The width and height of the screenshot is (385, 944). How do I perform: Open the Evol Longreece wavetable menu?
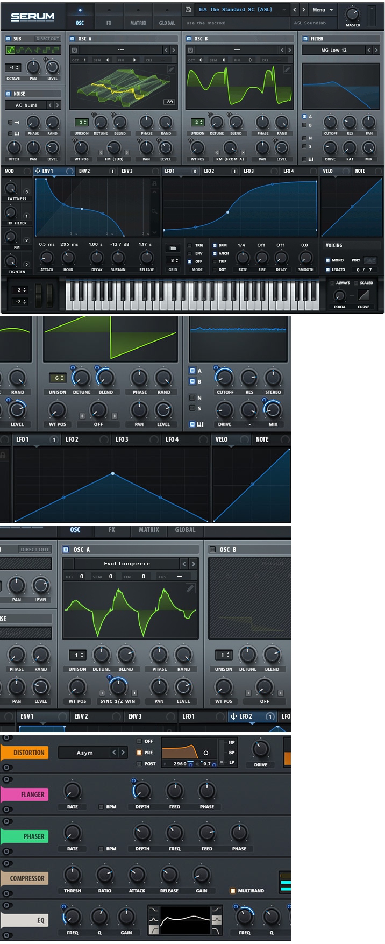[x=127, y=564]
